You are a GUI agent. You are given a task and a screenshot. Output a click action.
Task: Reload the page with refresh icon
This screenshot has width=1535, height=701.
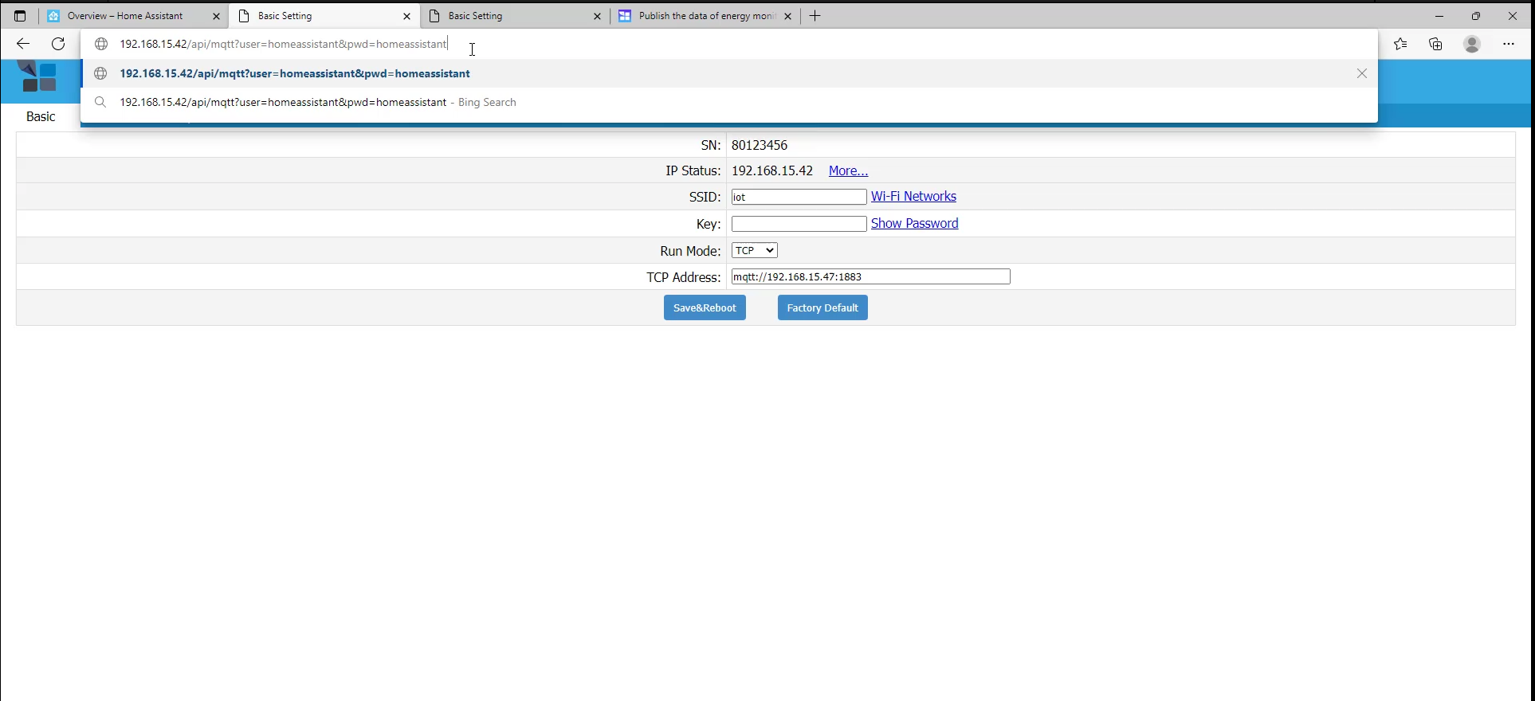pyautogui.click(x=58, y=44)
